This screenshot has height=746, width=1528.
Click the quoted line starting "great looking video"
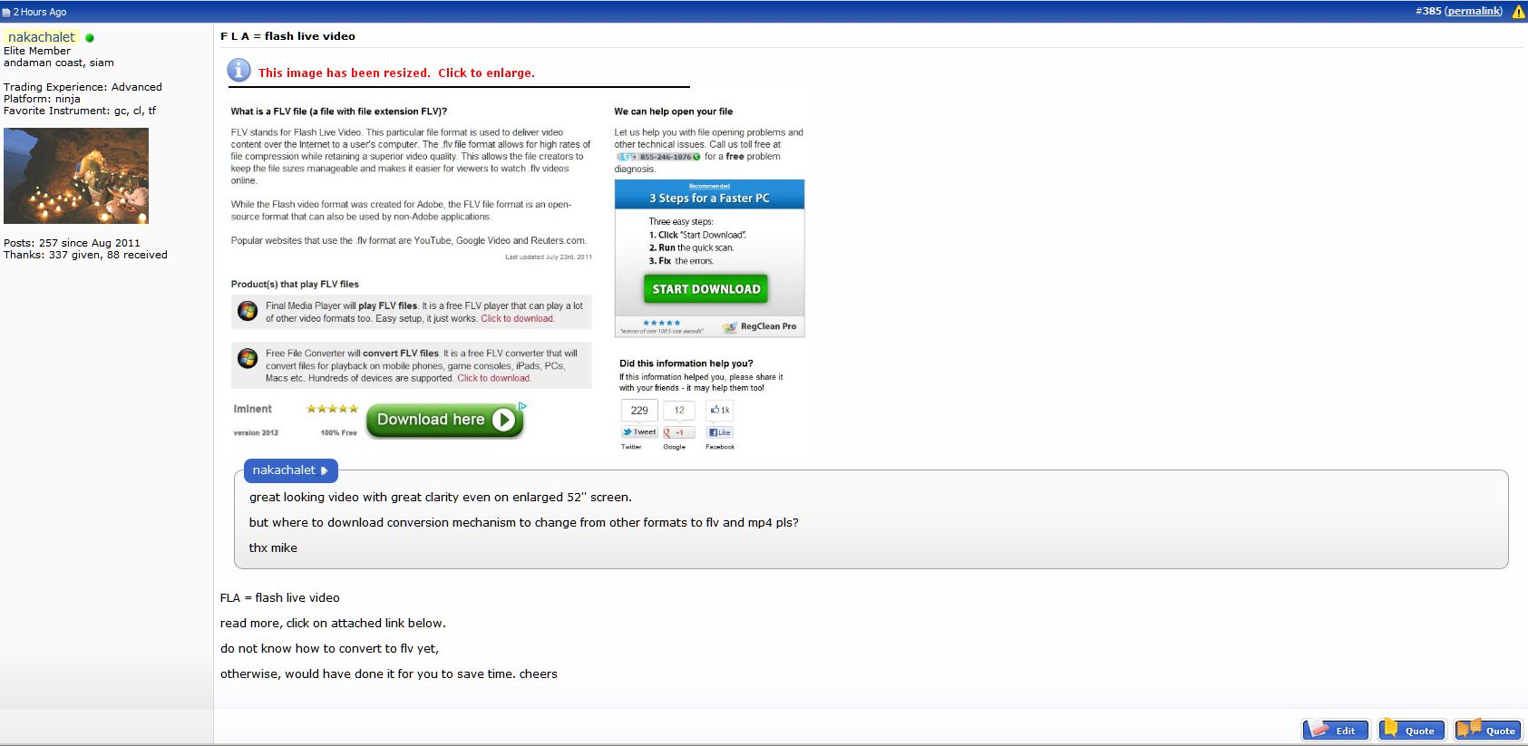click(x=441, y=498)
